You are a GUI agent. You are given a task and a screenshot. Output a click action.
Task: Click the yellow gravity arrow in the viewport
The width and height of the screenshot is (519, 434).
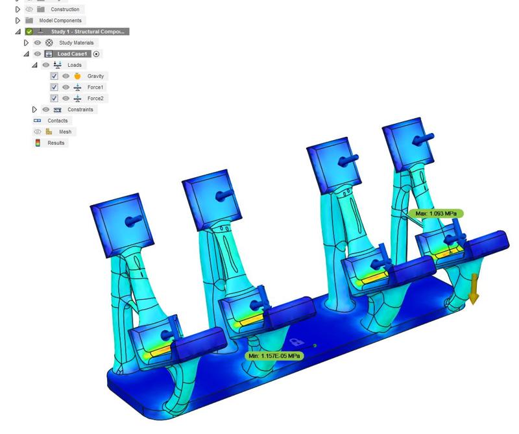(x=474, y=289)
